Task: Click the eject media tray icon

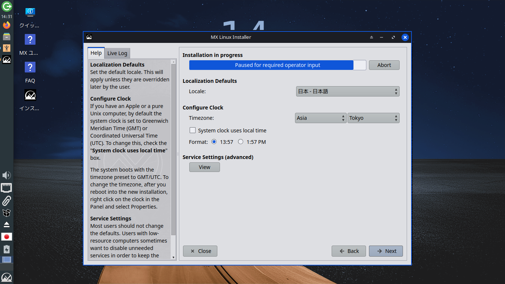Action: (7, 224)
